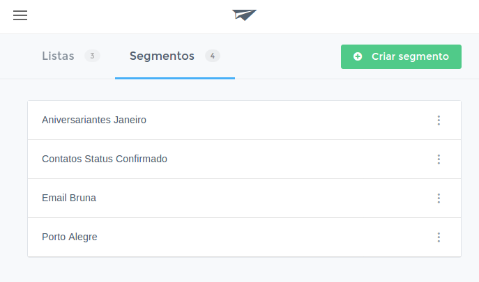Open the Contatos Status Confirmado segment
The image size is (479, 282).
[105, 159]
